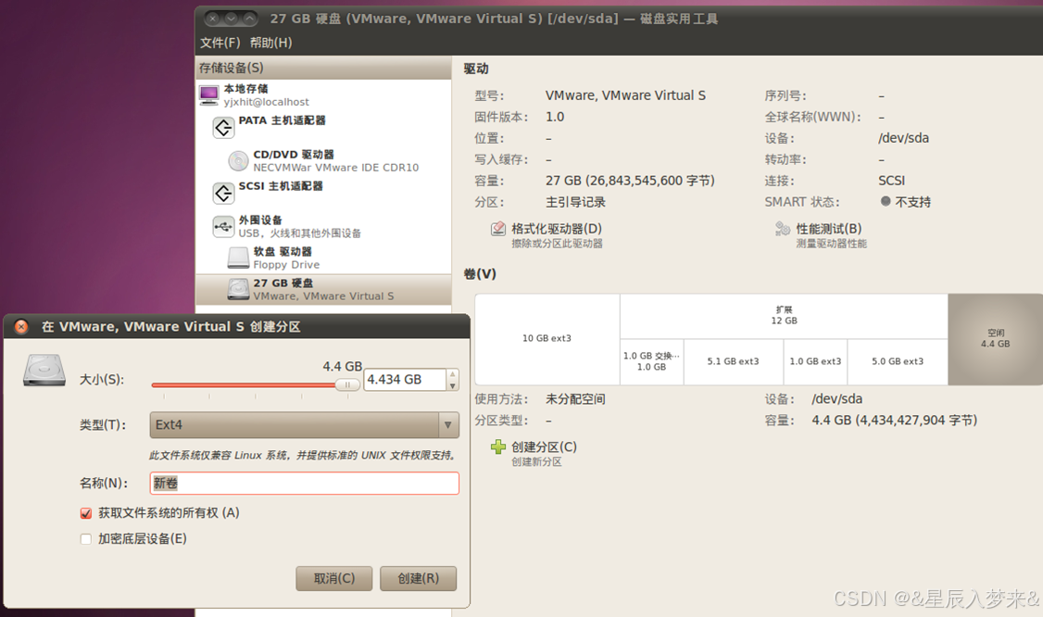Image resolution: width=1043 pixels, height=617 pixels.
Task: Click the 名称 field containing 新卷
Action: [305, 484]
